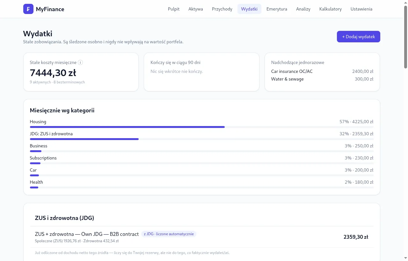Switch to the Przychody tab

(x=222, y=9)
